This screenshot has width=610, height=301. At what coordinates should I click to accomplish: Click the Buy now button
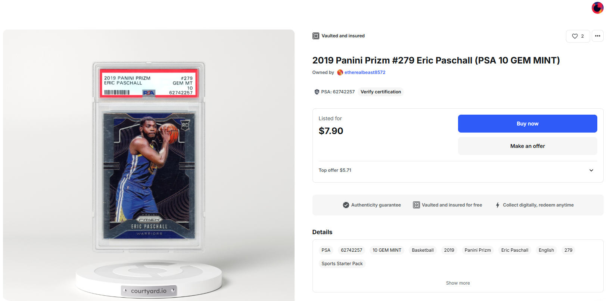pyautogui.click(x=527, y=124)
